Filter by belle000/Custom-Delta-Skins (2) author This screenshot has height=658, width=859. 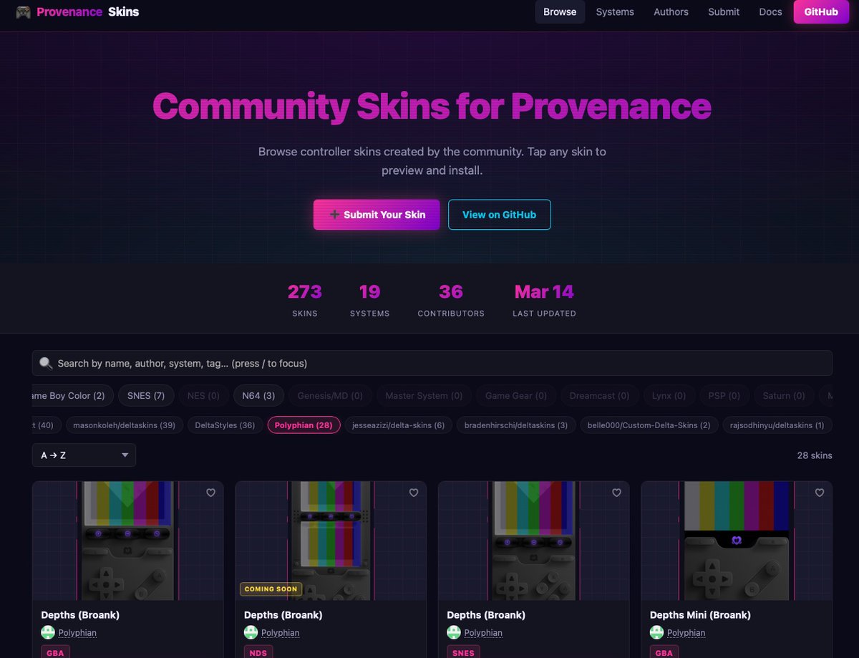point(649,425)
